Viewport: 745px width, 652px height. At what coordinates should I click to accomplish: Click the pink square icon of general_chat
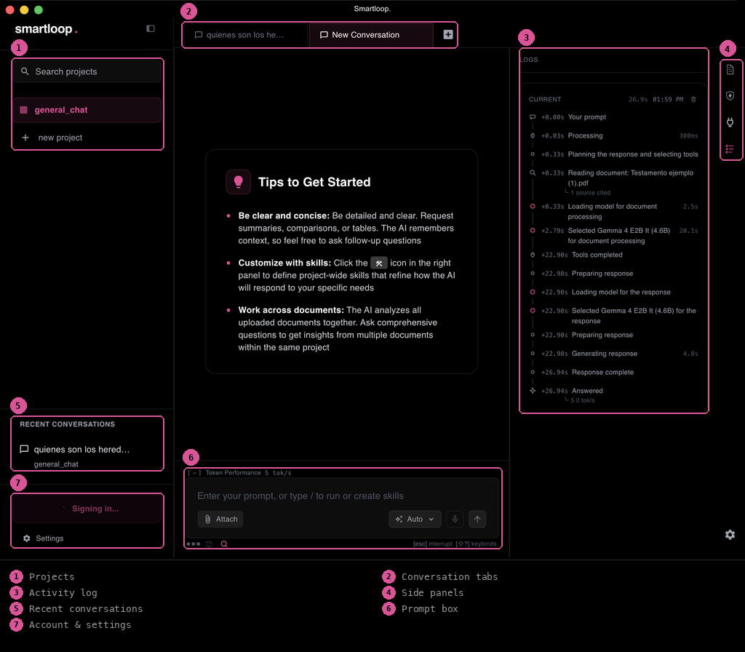[23, 110]
